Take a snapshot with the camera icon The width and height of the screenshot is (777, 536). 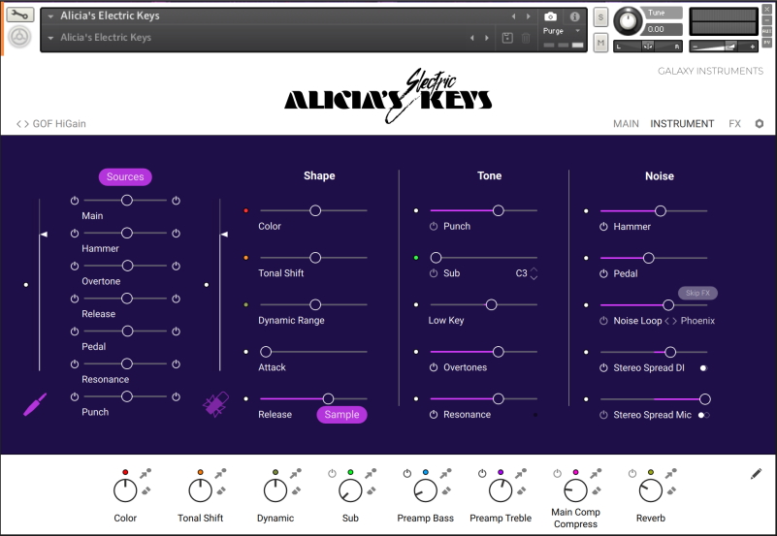pyautogui.click(x=551, y=16)
